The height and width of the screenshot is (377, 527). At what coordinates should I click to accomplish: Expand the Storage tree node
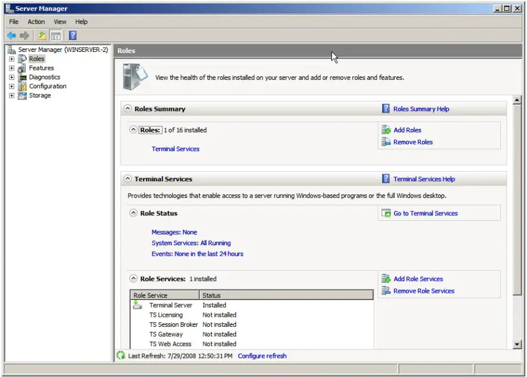click(11, 95)
